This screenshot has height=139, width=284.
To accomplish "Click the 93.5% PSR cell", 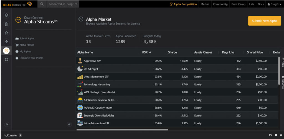I will coord(158,77).
